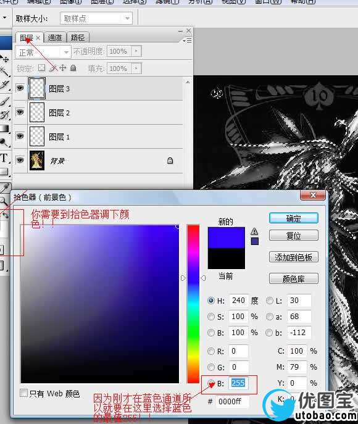358x424 pixels.
Task: Enable the 只有 Web 颜色 checkbox
Action: (x=24, y=393)
